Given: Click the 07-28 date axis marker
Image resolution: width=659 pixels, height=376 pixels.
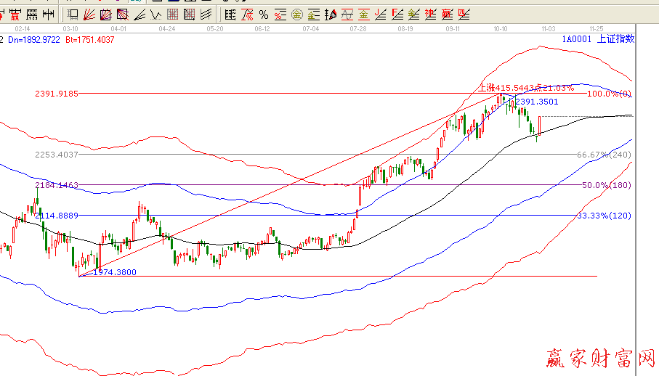Looking at the screenshot, I should pyautogui.click(x=357, y=28).
